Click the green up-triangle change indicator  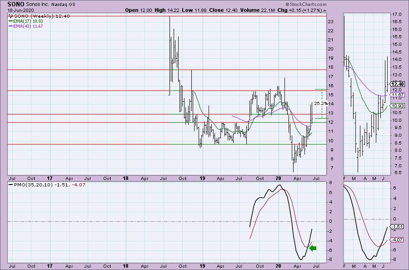tap(324, 10)
